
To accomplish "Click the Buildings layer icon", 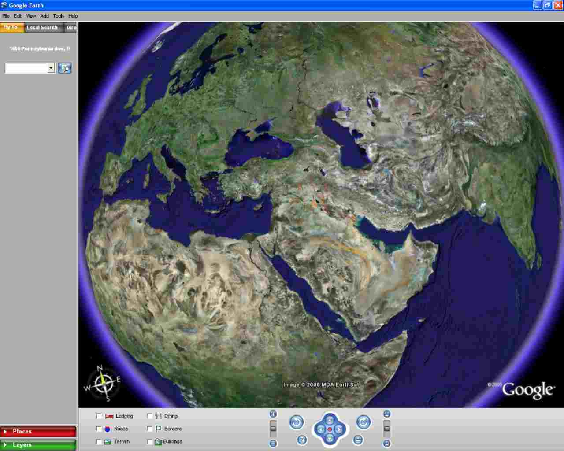I will pyautogui.click(x=158, y=442).
